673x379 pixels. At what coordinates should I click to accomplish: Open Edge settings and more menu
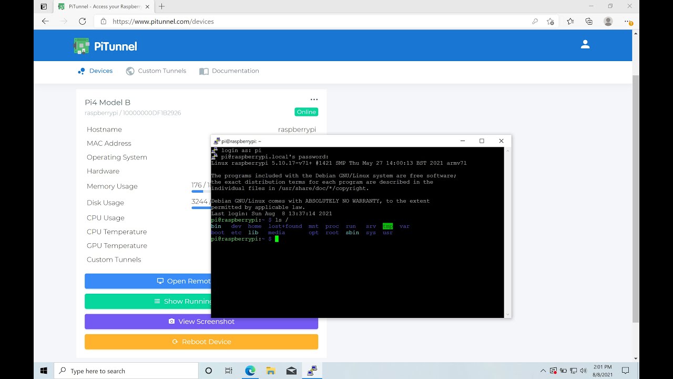(x=628, y=22)
